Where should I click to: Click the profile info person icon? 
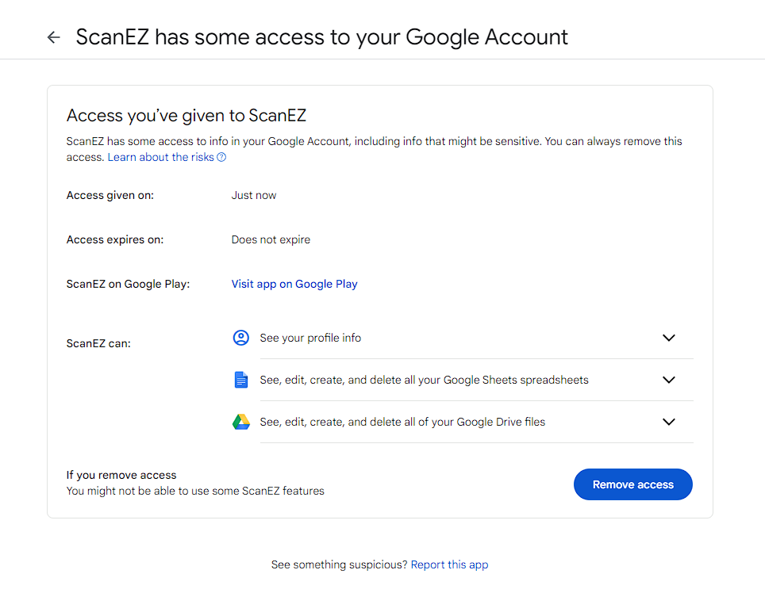click(x=241, y=338)
